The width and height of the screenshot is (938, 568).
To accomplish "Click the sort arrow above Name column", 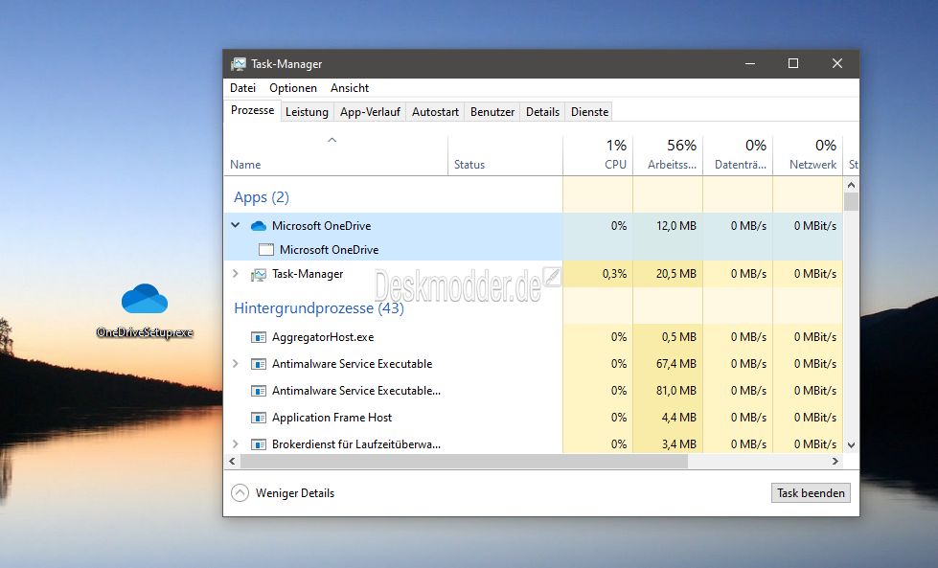I will coord(332,140).
